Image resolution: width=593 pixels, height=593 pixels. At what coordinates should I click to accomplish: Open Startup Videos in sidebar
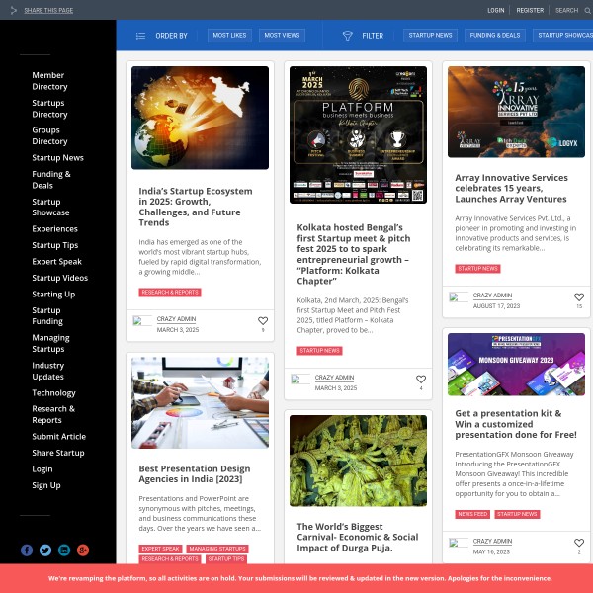(x=59, y=278)
